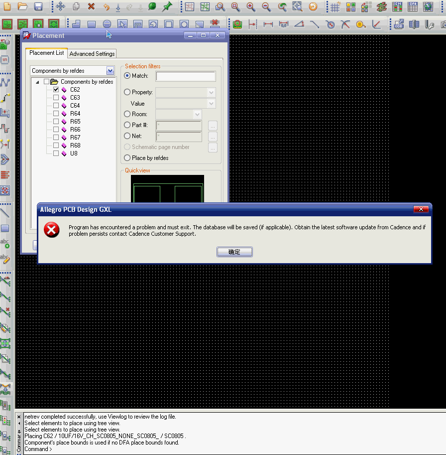Click the Zoom Previous icon
Image resolution: width=446 pixels, height=455 pixels.
282,6
